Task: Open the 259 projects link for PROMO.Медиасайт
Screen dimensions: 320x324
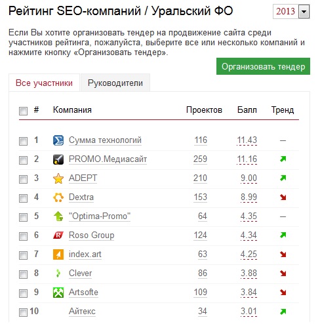Action: coord(200,159)
